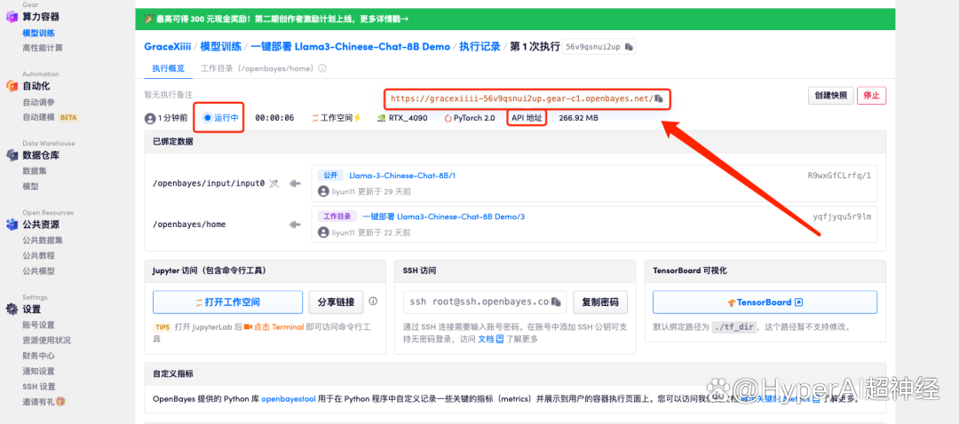Click 'API 地址' label

pos(527,118)
